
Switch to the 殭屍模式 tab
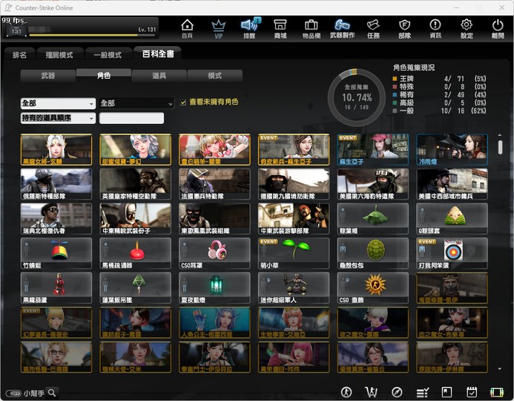[x=59, y=54]
